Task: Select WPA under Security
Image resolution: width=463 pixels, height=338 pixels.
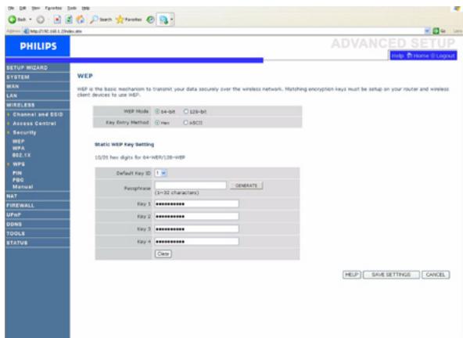Action: 18,148
